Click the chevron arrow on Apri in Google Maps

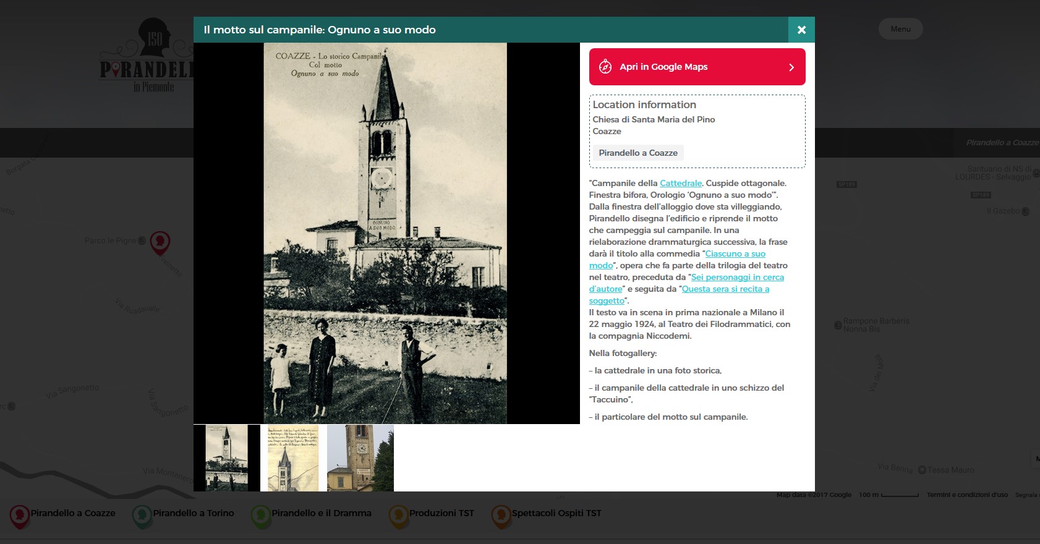[x=791, y=67]
